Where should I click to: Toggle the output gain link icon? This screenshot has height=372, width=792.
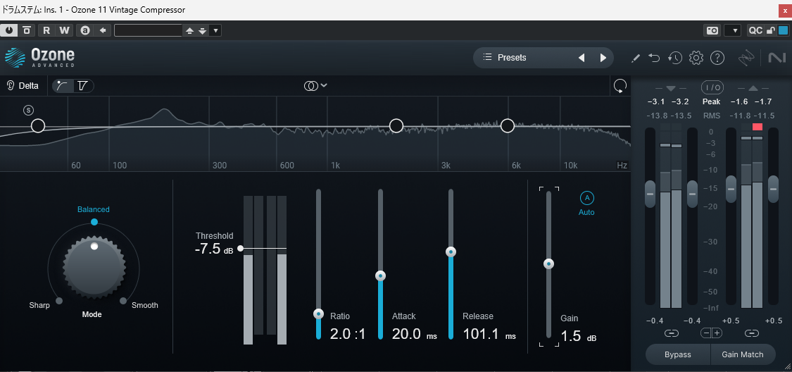click(752, 333)
